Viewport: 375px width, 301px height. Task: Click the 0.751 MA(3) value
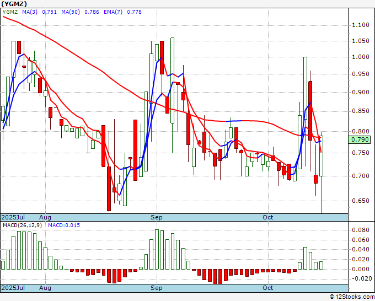tap(50, 12)
